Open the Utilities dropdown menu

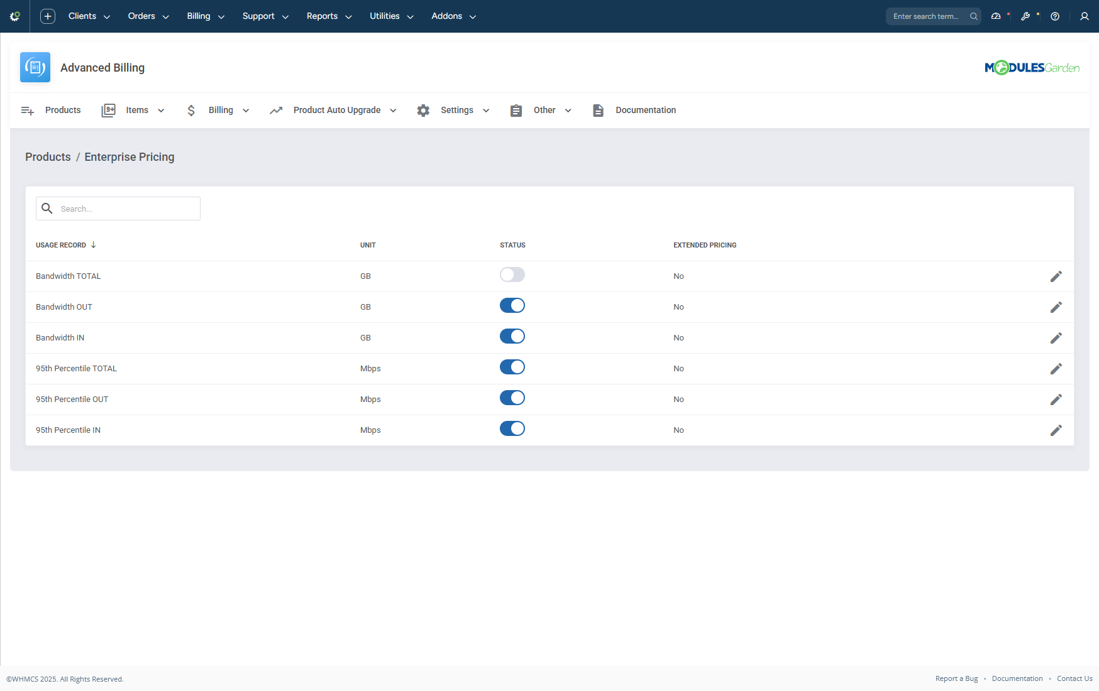[385, 16]
